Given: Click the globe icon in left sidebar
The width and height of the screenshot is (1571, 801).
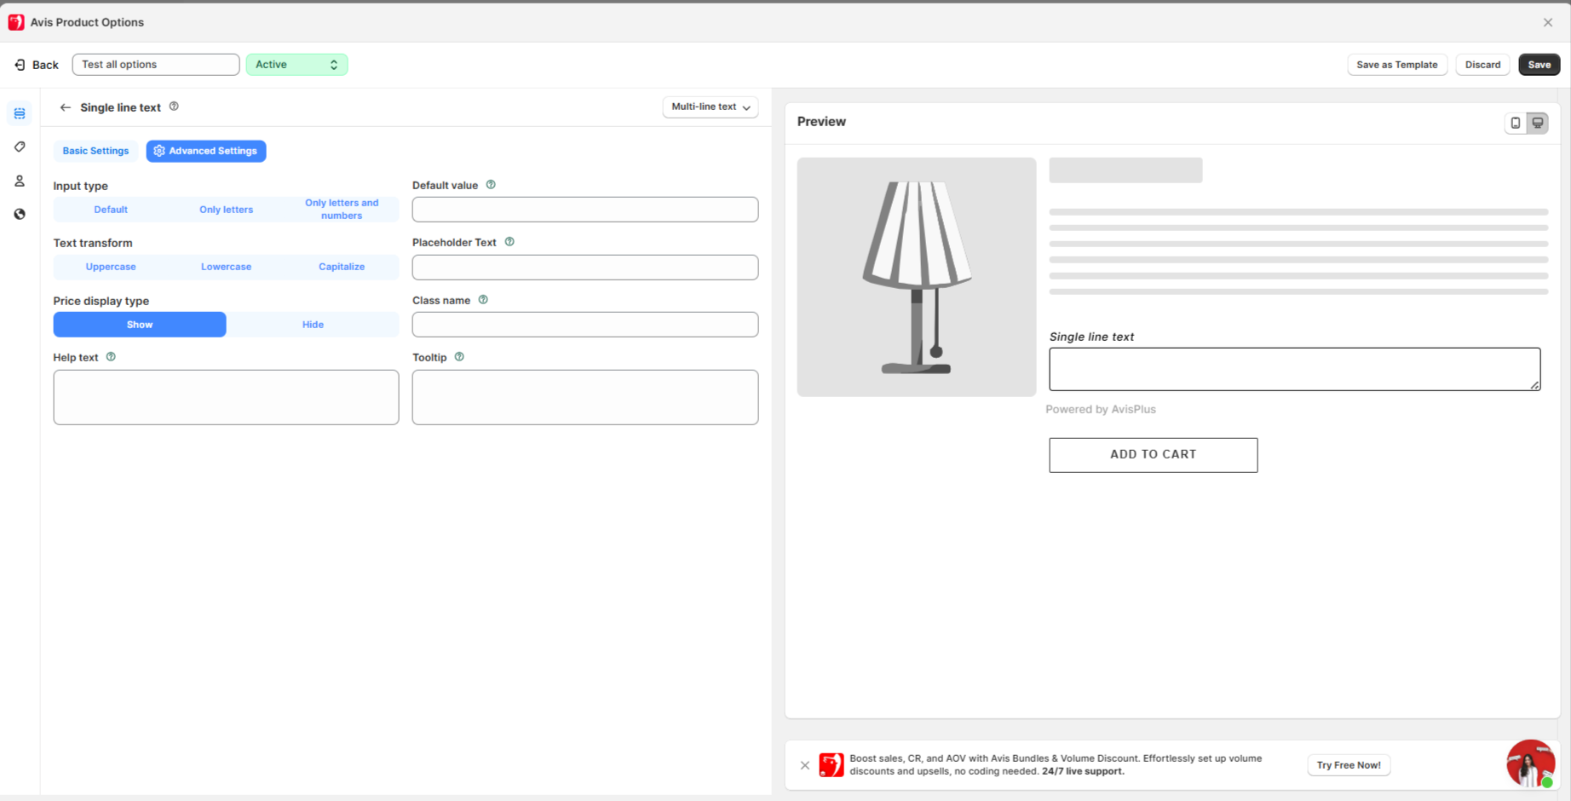Looking at the screenshot, I should click(x=20, y=214).
